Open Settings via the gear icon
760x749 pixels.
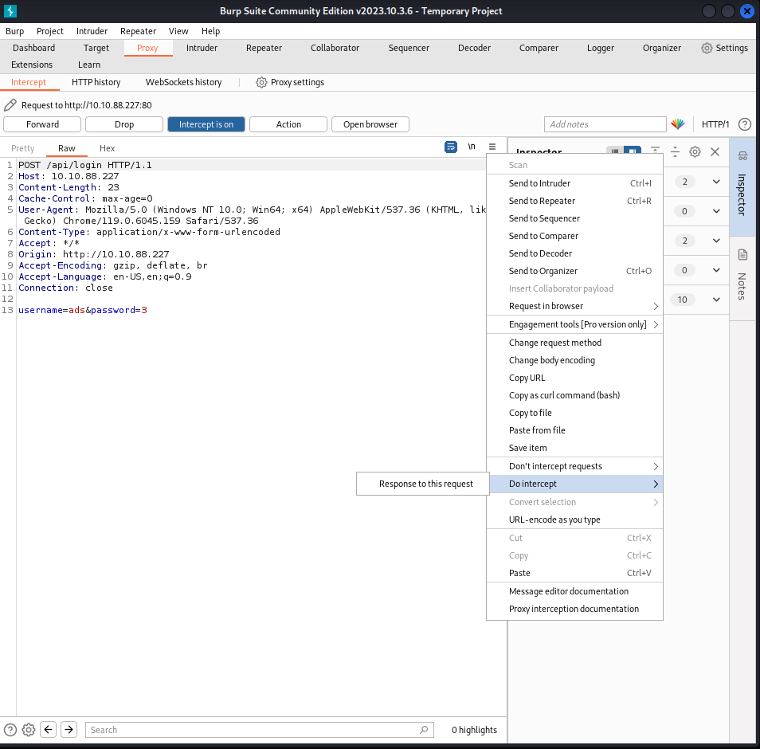707,48
